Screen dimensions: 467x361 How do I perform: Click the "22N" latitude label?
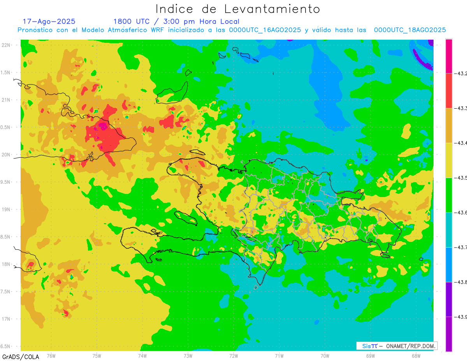pos(6,45)
